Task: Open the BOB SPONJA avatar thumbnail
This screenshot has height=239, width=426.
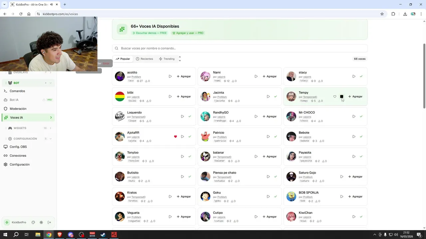Action: tap(291, 197)
